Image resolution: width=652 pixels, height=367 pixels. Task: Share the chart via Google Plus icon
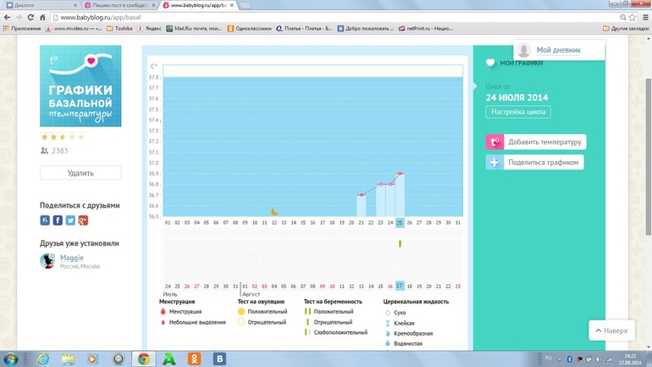pos(83,220)
